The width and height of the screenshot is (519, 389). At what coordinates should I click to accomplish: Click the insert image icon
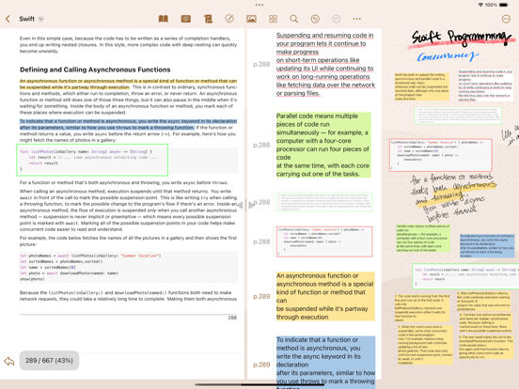251,19
